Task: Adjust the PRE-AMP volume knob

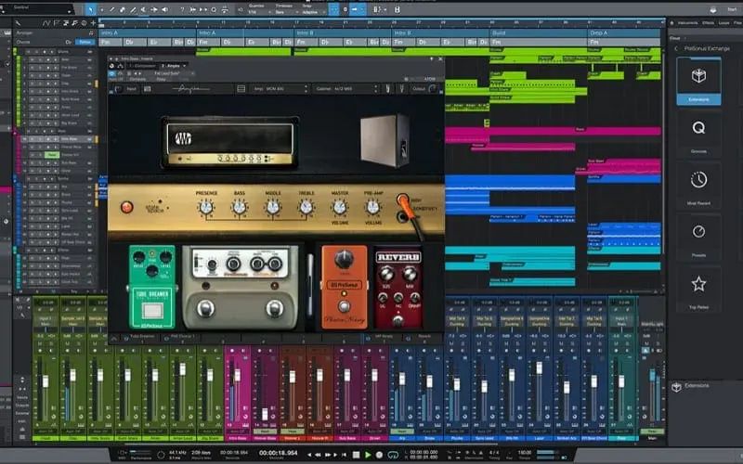Action: (x=373, y=207)
